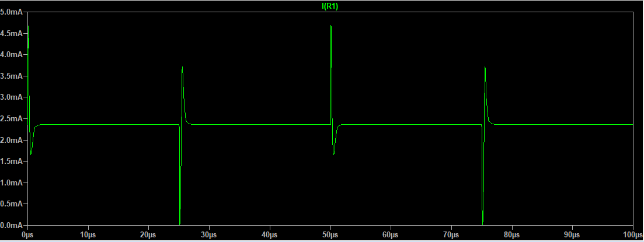Click the 20µs time axis label
This screenshot has height=242, width=644.
148,235
